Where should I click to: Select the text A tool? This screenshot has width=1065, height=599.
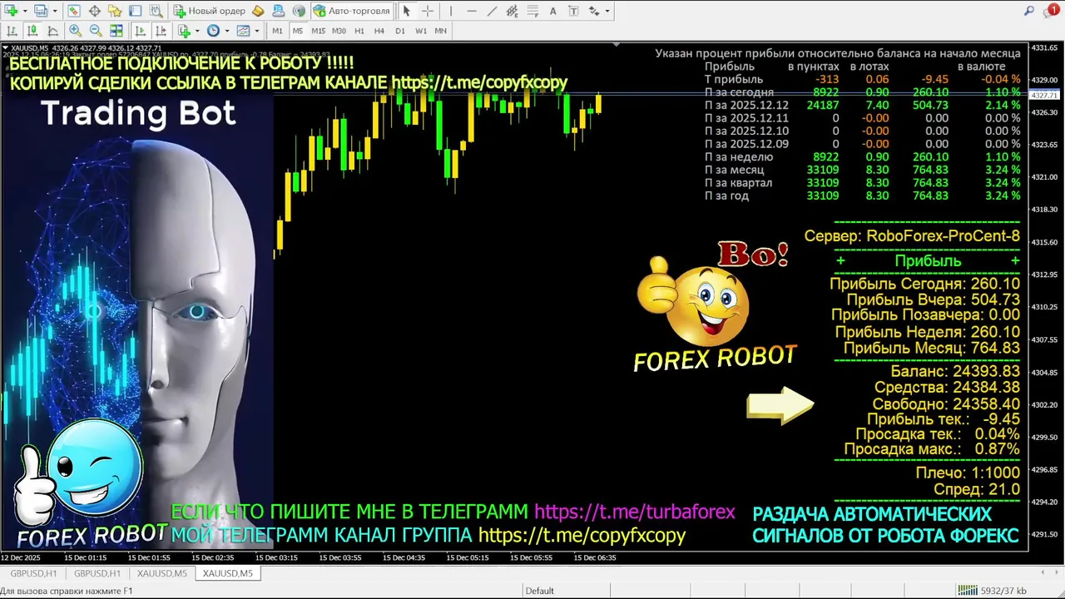[553, 11]
